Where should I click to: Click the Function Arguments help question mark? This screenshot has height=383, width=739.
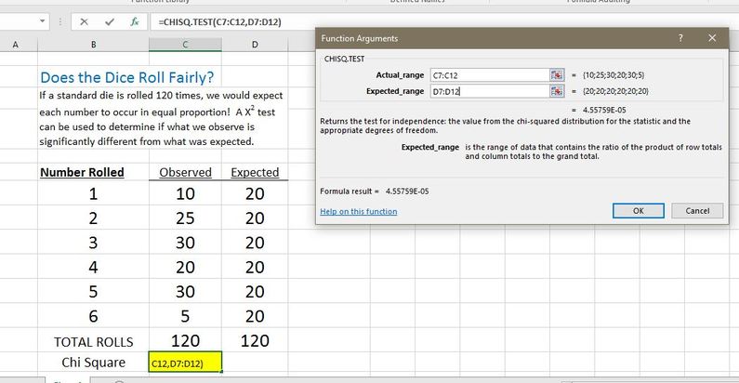(x=683, y=38)
